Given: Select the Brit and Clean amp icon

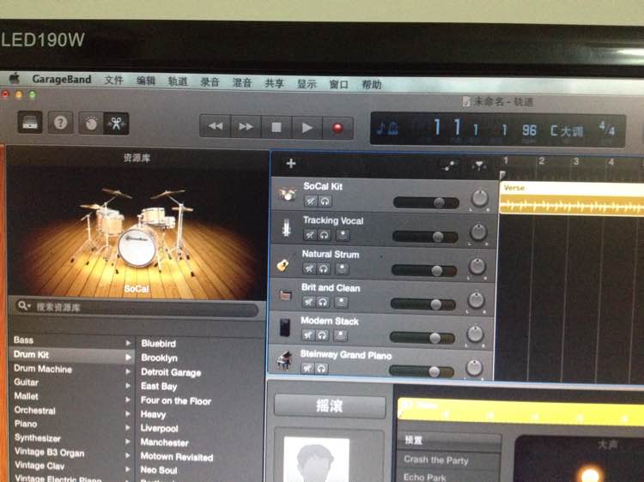Looking at the screenshot, I should pos(285,294).
